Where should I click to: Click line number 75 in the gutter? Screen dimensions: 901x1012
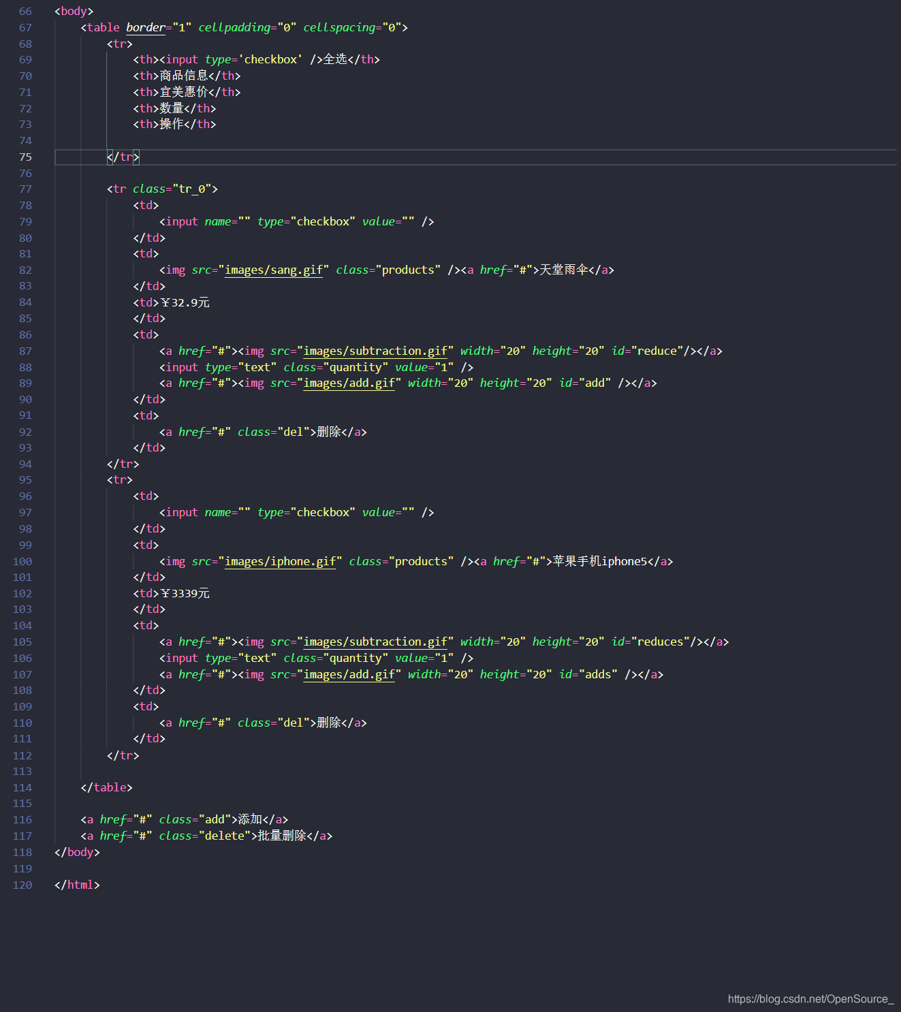[25, 157]
